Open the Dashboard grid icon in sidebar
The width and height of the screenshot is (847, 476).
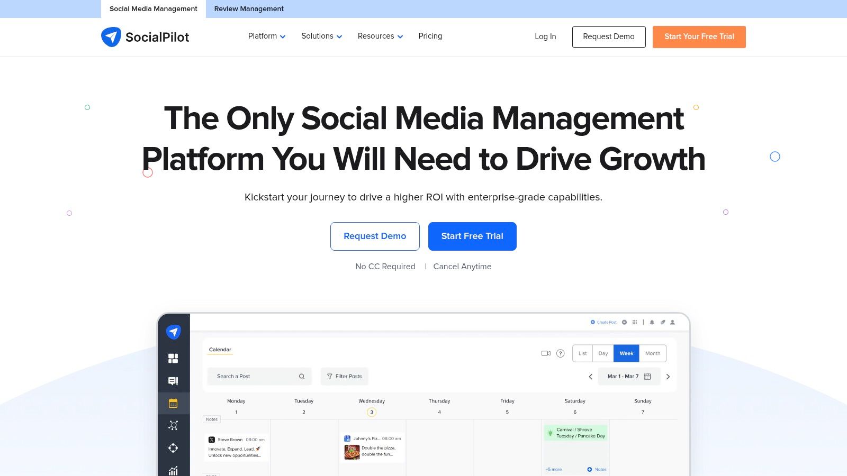[x=173, y=358]
